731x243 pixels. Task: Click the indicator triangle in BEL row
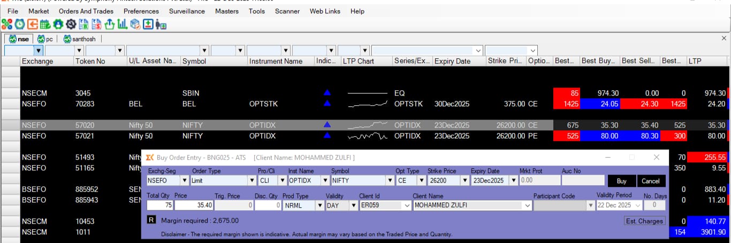[x=327, y=104]
